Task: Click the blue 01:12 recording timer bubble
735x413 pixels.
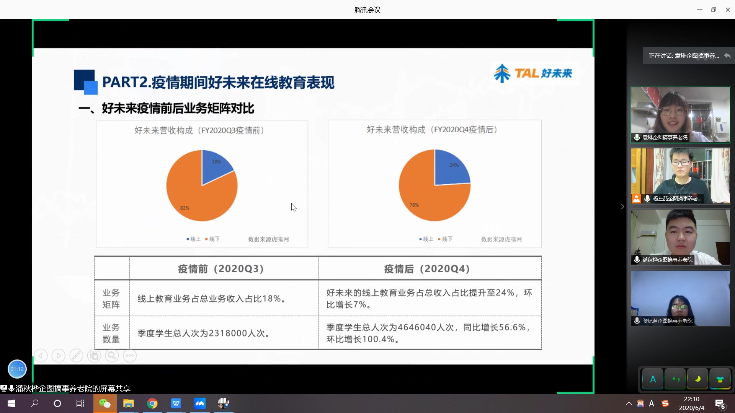Action: tap(17, 369)
